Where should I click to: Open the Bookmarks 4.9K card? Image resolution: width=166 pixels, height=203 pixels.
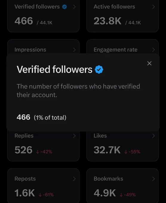pyautogui.click(x=122, y=186)
